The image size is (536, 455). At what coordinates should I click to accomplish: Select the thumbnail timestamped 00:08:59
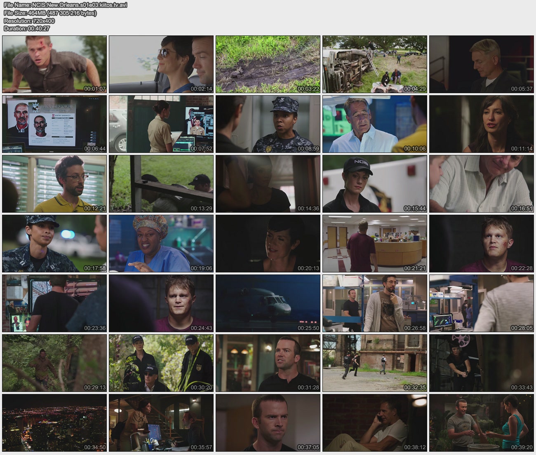point(268,124)
